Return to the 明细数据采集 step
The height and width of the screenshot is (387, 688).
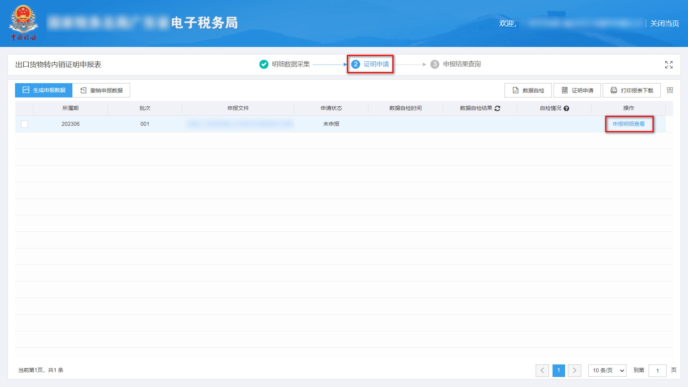click(x=290, y=64)
